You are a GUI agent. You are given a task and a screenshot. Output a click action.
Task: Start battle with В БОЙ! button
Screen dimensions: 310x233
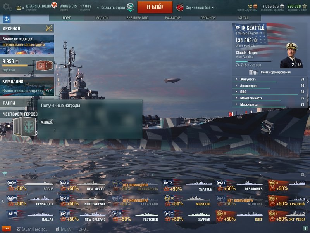tap(155, 7)
